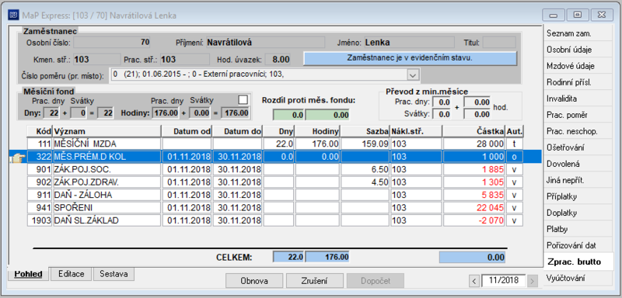Click the Částka column header
The image size is (622, 298).
473,131
